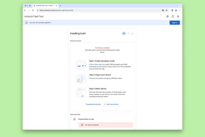Click the address bar URL
This screenshot has width=205, height=137.
(x=56, y=10)
